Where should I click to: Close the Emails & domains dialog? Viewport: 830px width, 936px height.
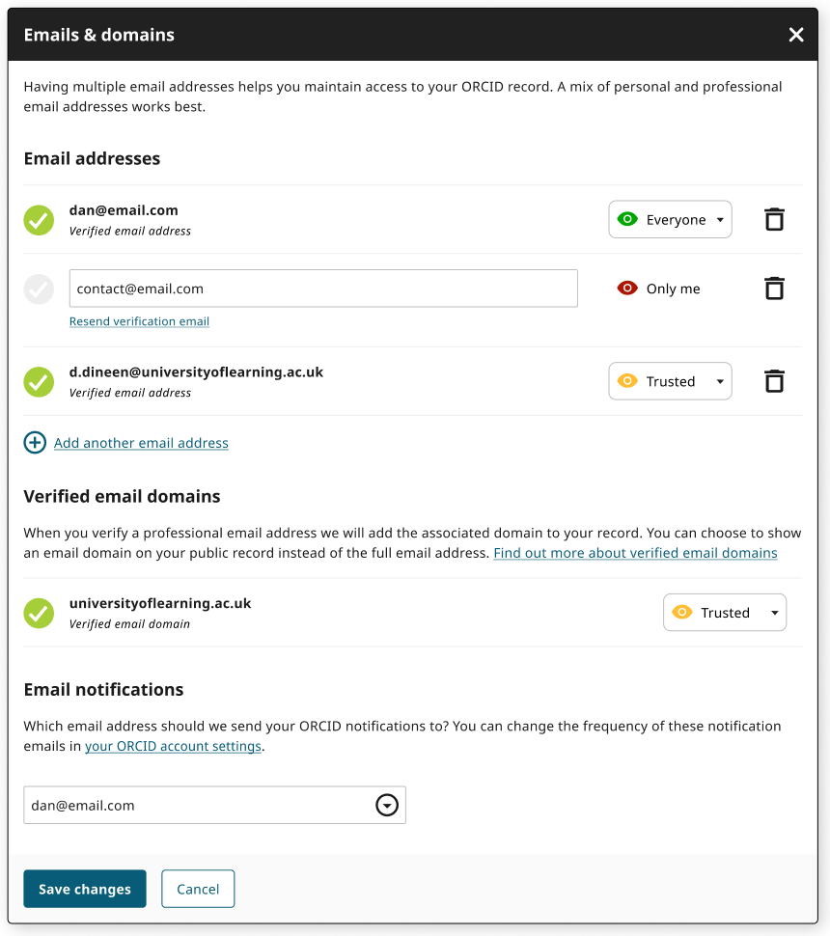pos(796,35)
